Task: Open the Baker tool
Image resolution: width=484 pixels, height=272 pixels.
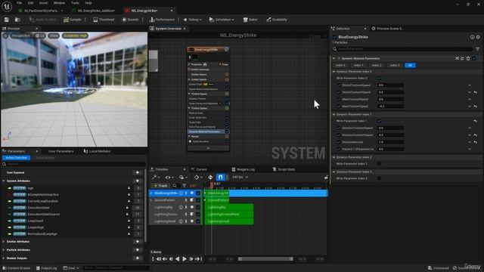Action: 250,20
